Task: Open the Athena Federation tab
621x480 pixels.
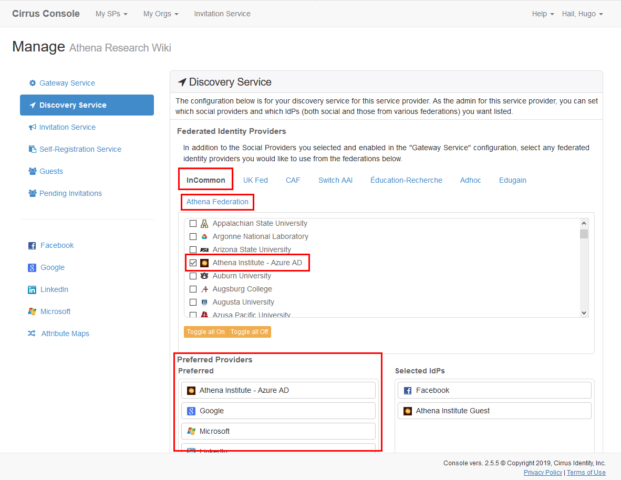Action: click(x=218, y=202)
